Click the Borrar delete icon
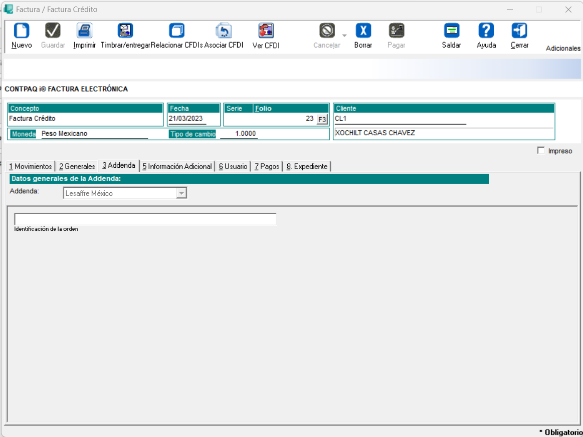 [x=363, y=31]
